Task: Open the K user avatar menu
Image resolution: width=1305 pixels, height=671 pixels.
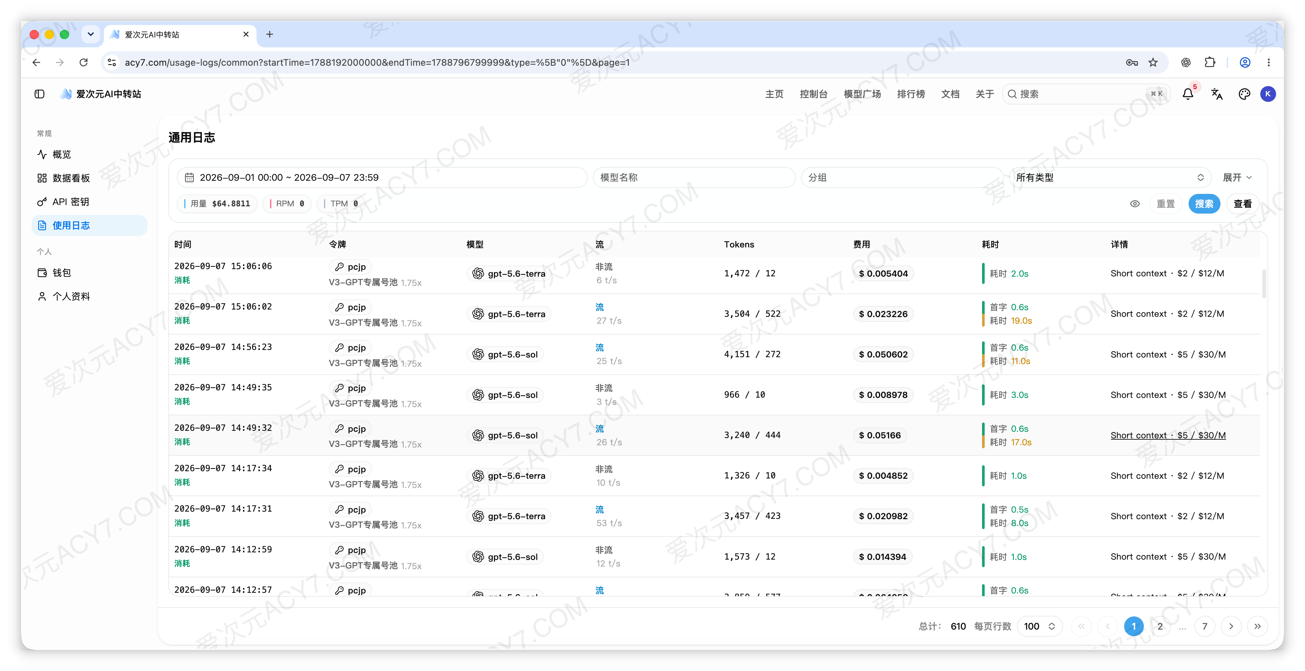Action: pos(1268,94)
